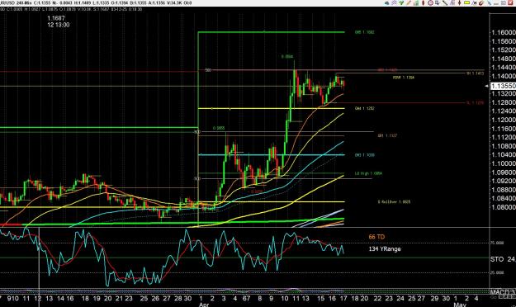Click the yellow level label near 1.1250

click(364, 108)
